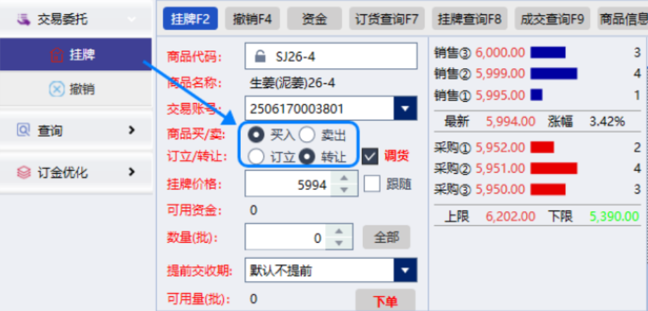Click the 全部 button

coord(386,237)
